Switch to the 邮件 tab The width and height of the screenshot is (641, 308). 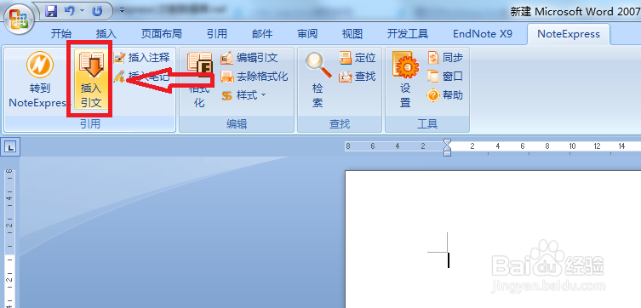coord(262,34)
